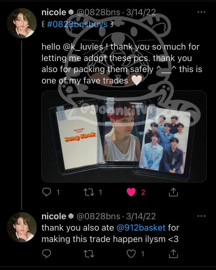
Task: Like the second tweet about @912basket
Action: coord(131,254)
